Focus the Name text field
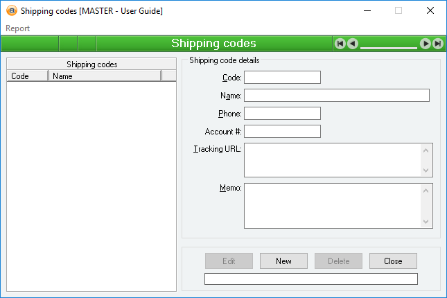This screenshot has height=298, width=447. 336,95
